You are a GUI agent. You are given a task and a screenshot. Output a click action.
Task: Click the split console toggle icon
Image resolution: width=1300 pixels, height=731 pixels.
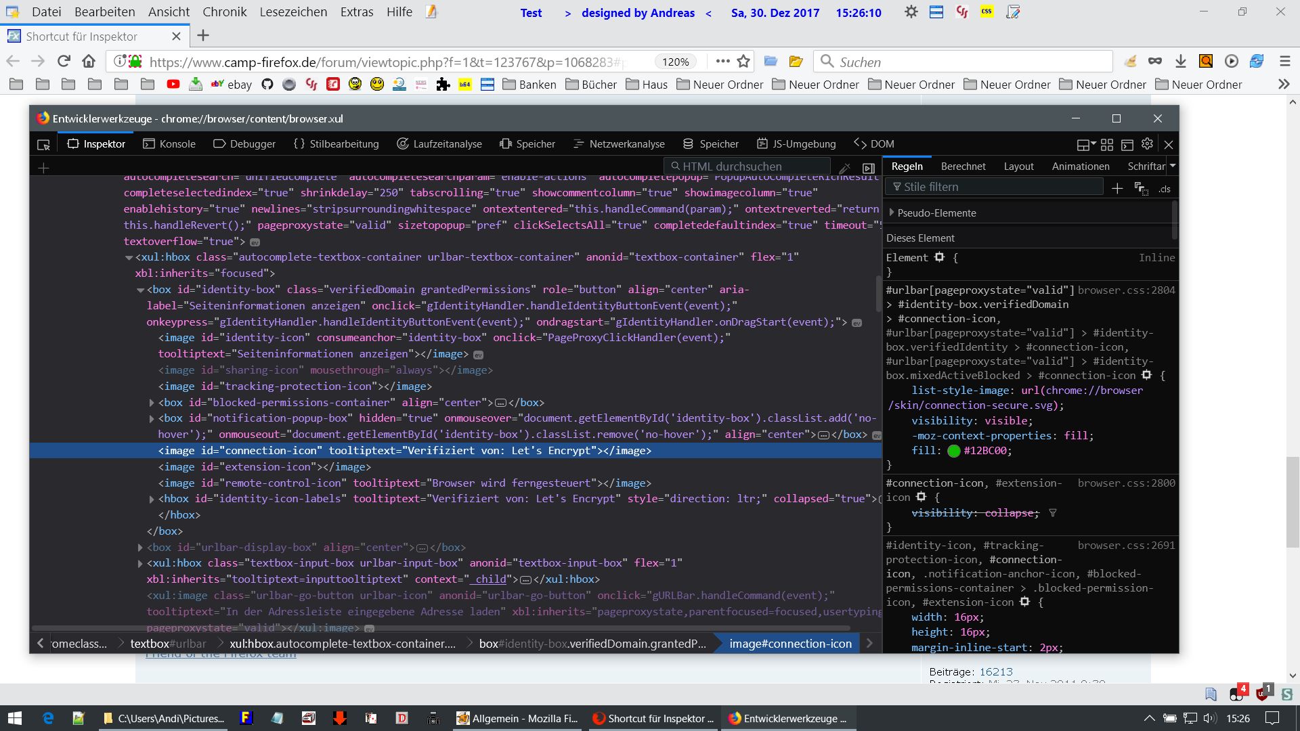[x=1127, y=144]
